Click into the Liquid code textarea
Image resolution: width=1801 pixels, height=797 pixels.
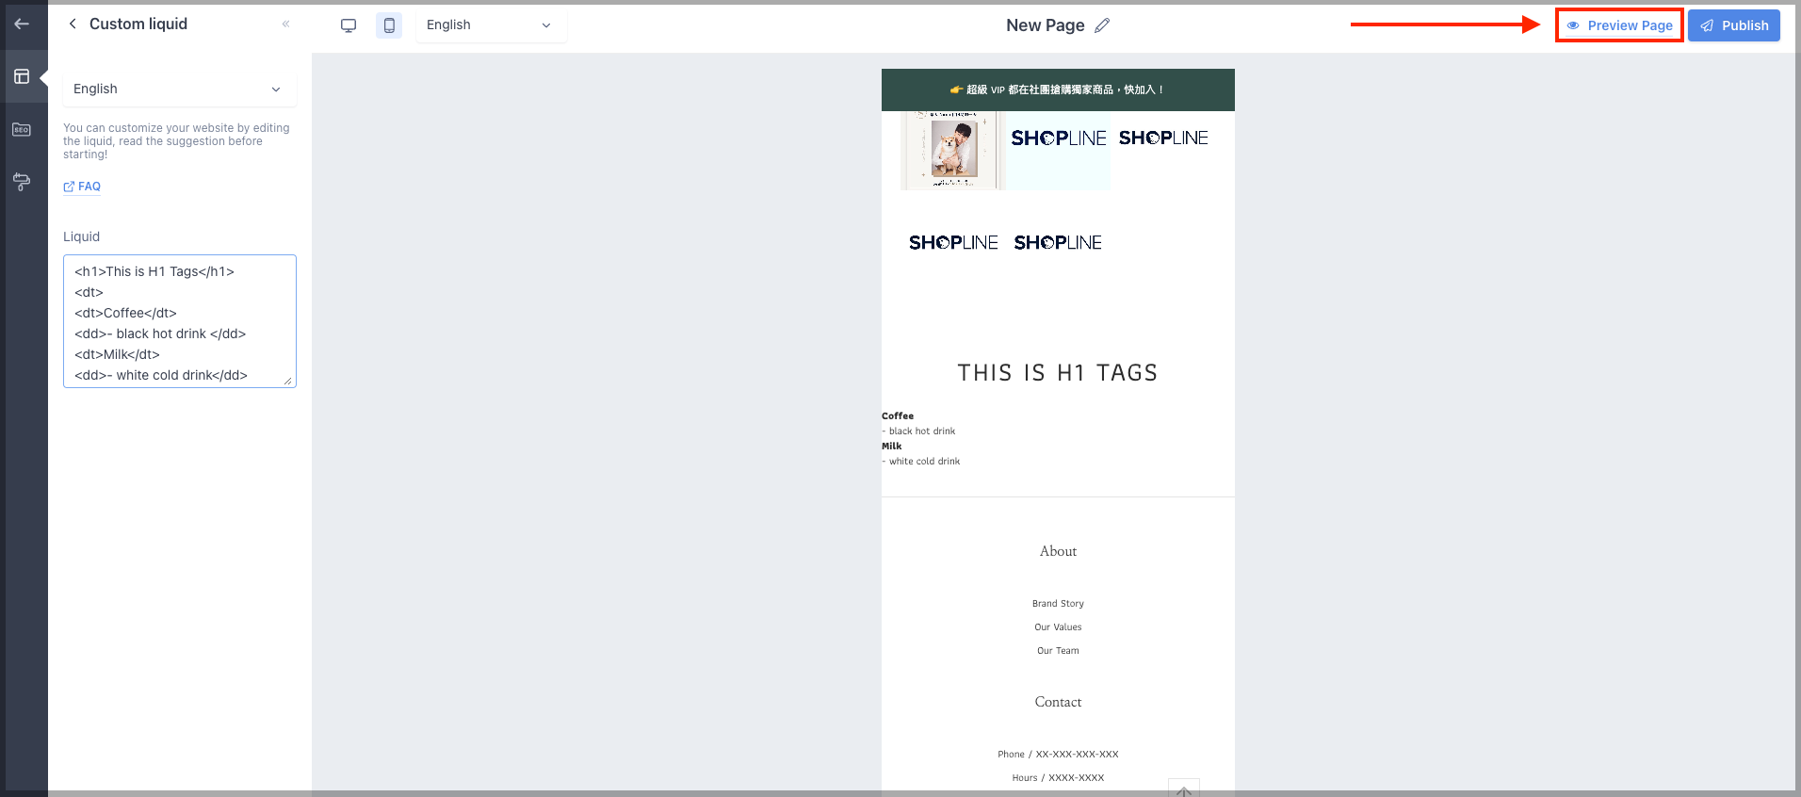(180, 321)
